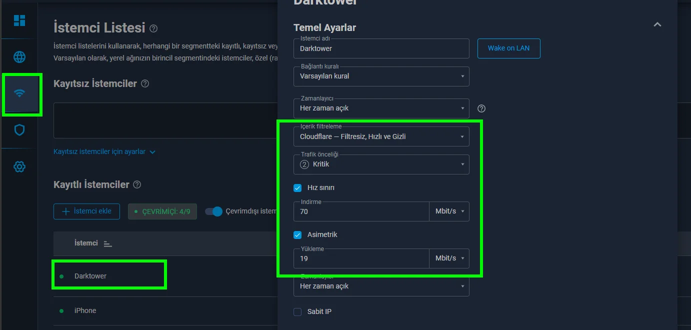This screenshot has width=691, height=330.
Task: Open the İçerik filtreleme Cloudflare dropdown
Action: (x=381, y=136)
